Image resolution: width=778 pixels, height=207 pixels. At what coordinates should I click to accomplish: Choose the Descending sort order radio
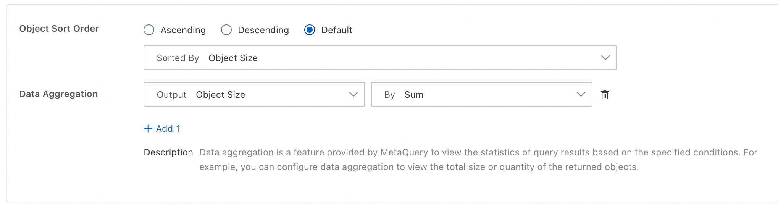pyautogui.click(x=226, y=30)
